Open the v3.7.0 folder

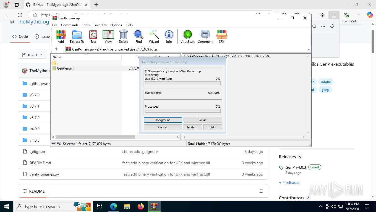coord(35,95)
